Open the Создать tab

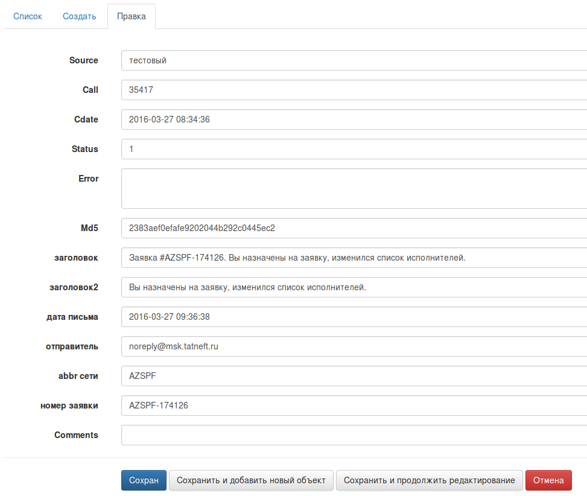point(79,16)
